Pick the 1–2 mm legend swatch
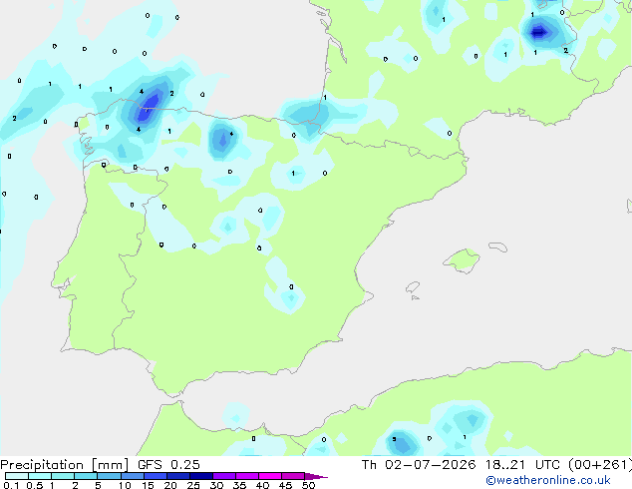632x489 pixels. coord(63,476)
